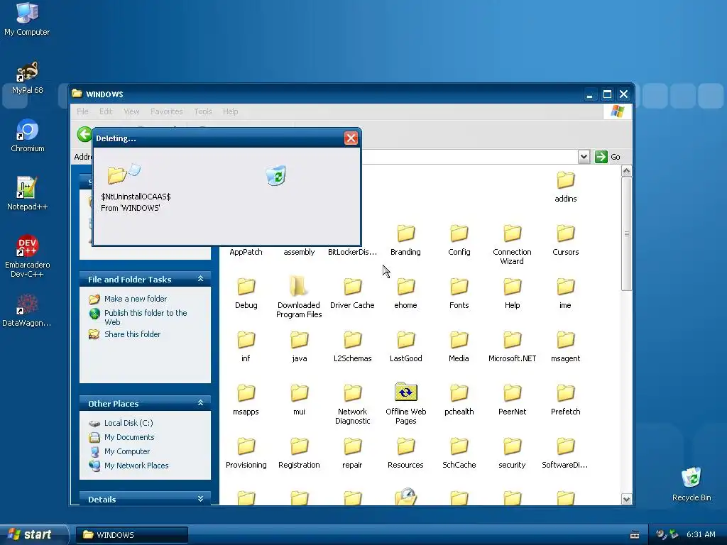Click Publish this folder to the Web
The width and height of the screenshot is (727, 545).
tap(146, 317)
